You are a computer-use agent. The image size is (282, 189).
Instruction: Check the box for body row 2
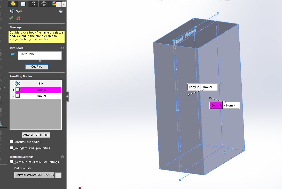(x=18, y=96)
